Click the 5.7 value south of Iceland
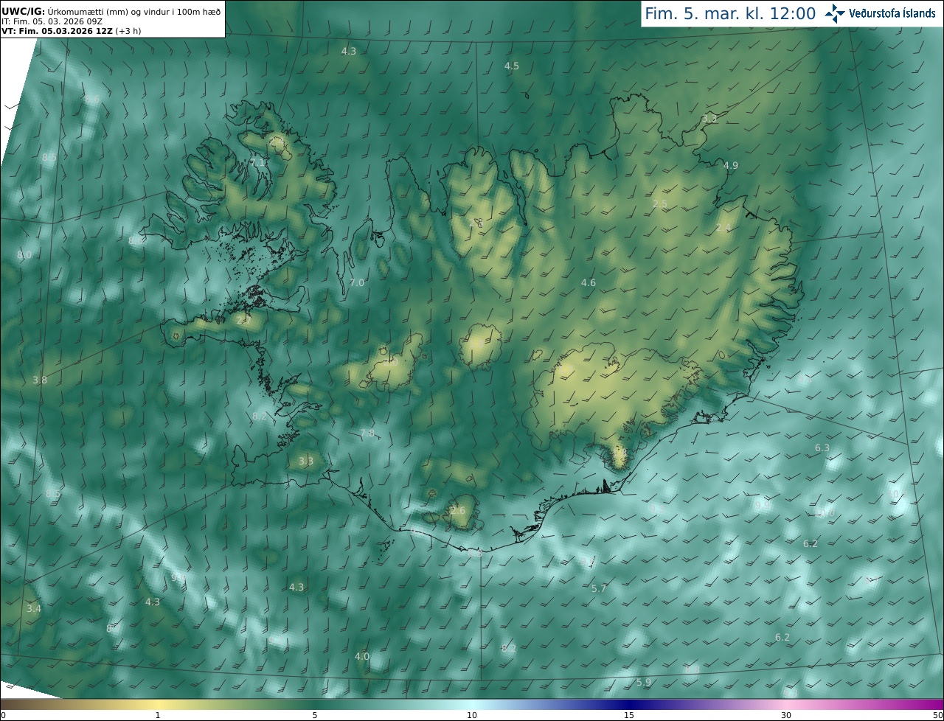 point(599,589)
